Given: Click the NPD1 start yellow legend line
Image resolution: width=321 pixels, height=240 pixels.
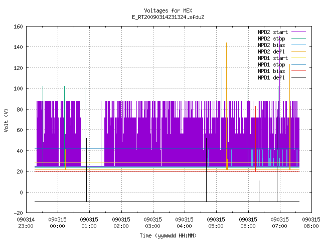Looking at the screenshot, I should (x=298, y=58).
